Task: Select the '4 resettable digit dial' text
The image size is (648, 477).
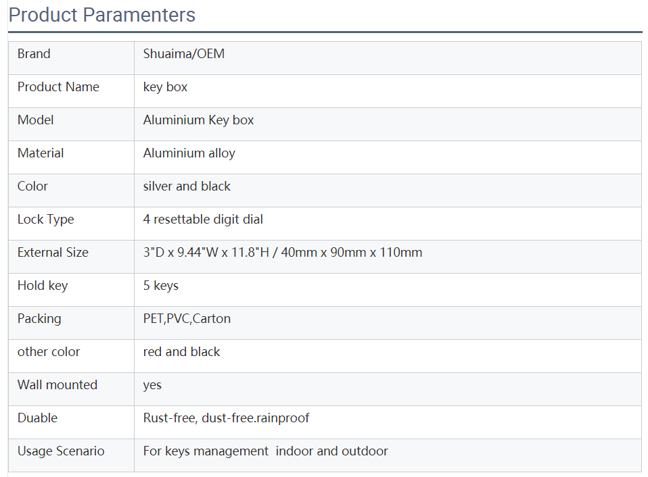Action: click(x=203, y=220)
